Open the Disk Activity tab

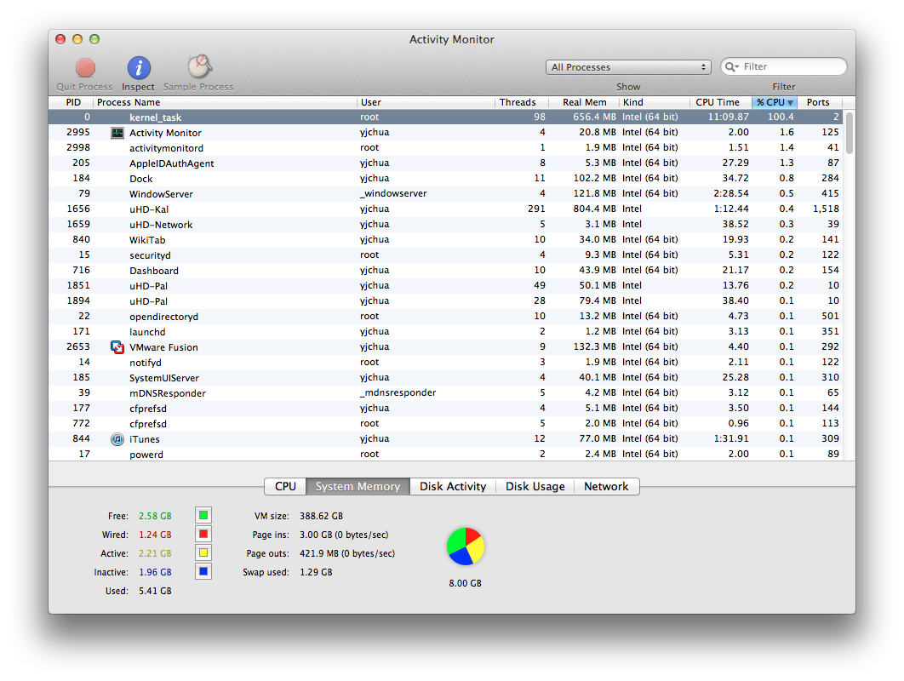click(453, 487)
